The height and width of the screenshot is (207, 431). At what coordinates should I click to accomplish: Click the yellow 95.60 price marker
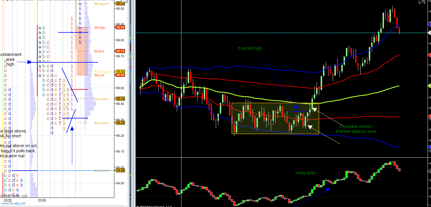120,72
